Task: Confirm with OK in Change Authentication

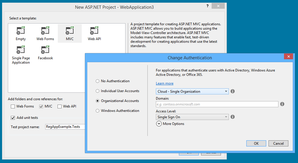Action: pos(256,143)
